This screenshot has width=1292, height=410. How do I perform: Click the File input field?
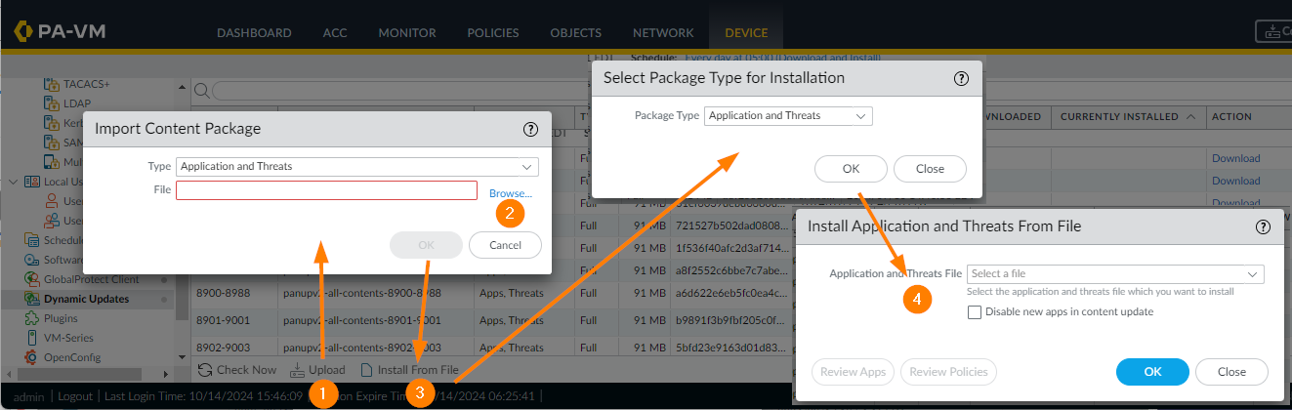coord(327,190)
